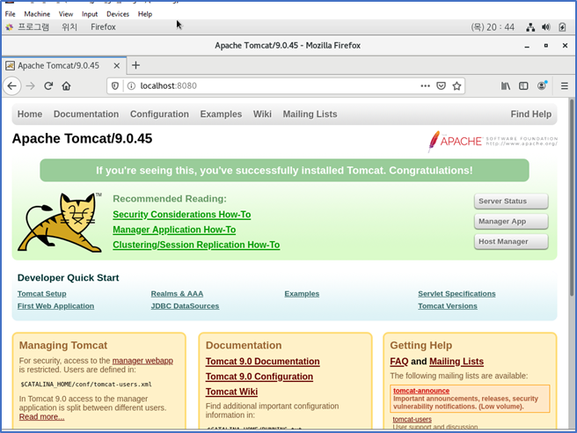
Task: Open the Tomcat Setup link
Action: tap(41, 294)
